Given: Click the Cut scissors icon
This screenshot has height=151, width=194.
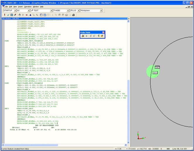Looking at the screenshot, I should click(x=53, y=15).
